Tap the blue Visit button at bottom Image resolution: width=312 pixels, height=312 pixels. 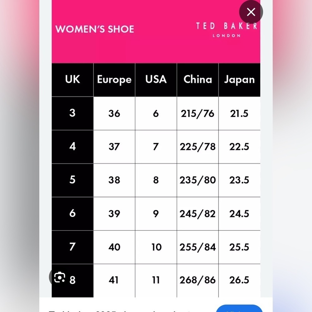[x=239, y=308]
